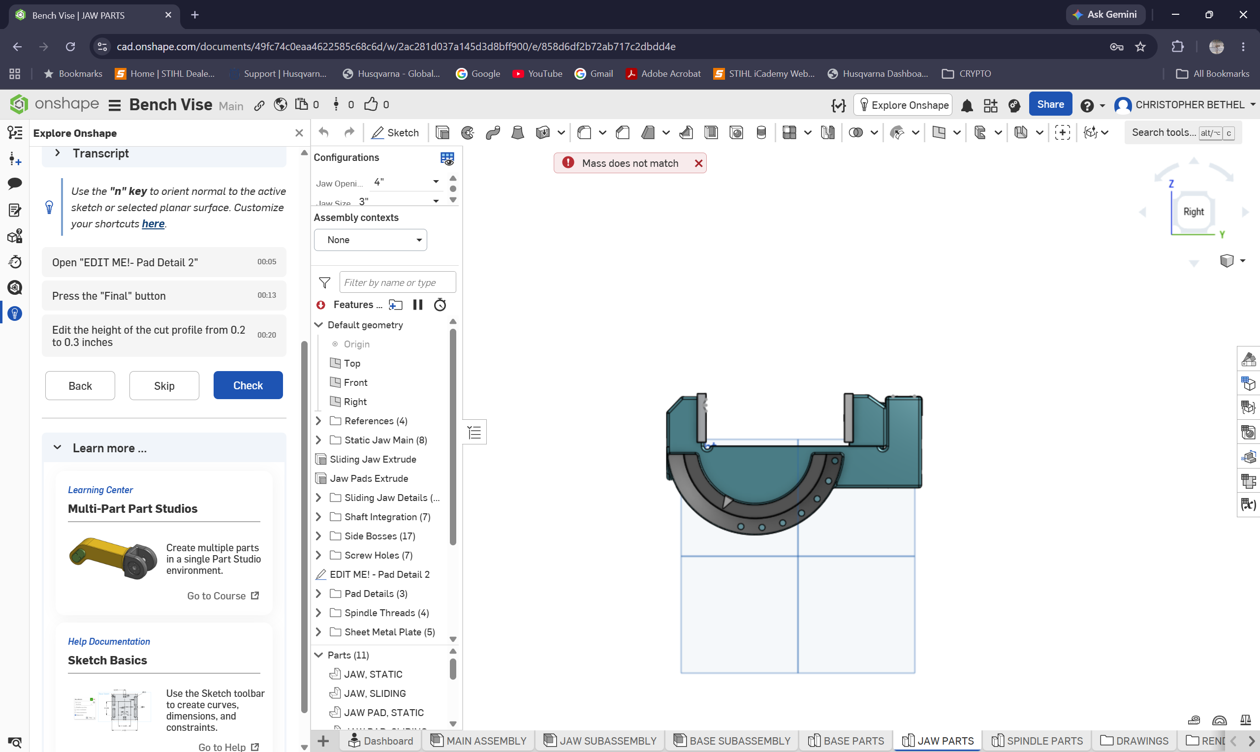Image resolution: width=1260 pixels, height=752 pixels.
Task: Expand the Screw Holes folder
Action: click(318, 555)
